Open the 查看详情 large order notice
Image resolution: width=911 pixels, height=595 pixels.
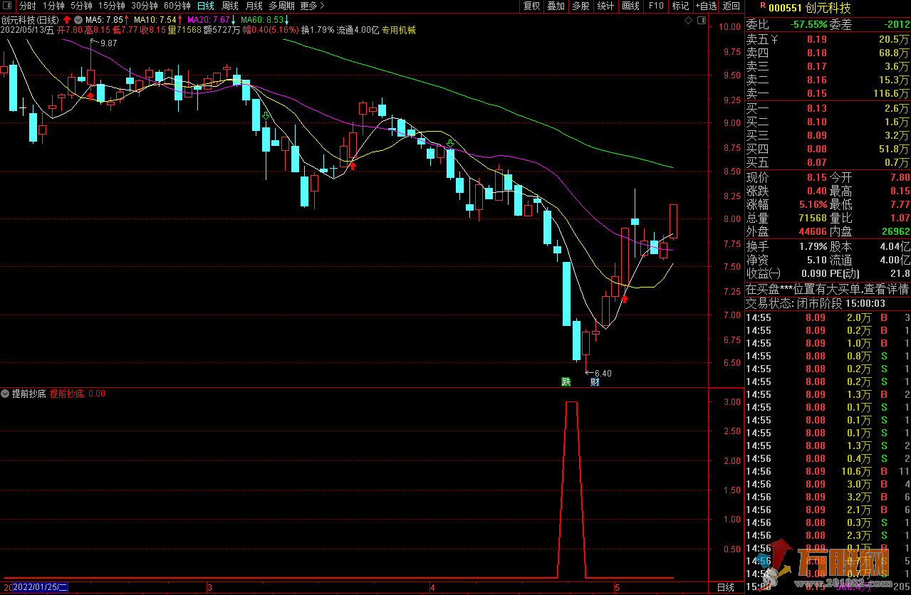[x=887, y=290]
